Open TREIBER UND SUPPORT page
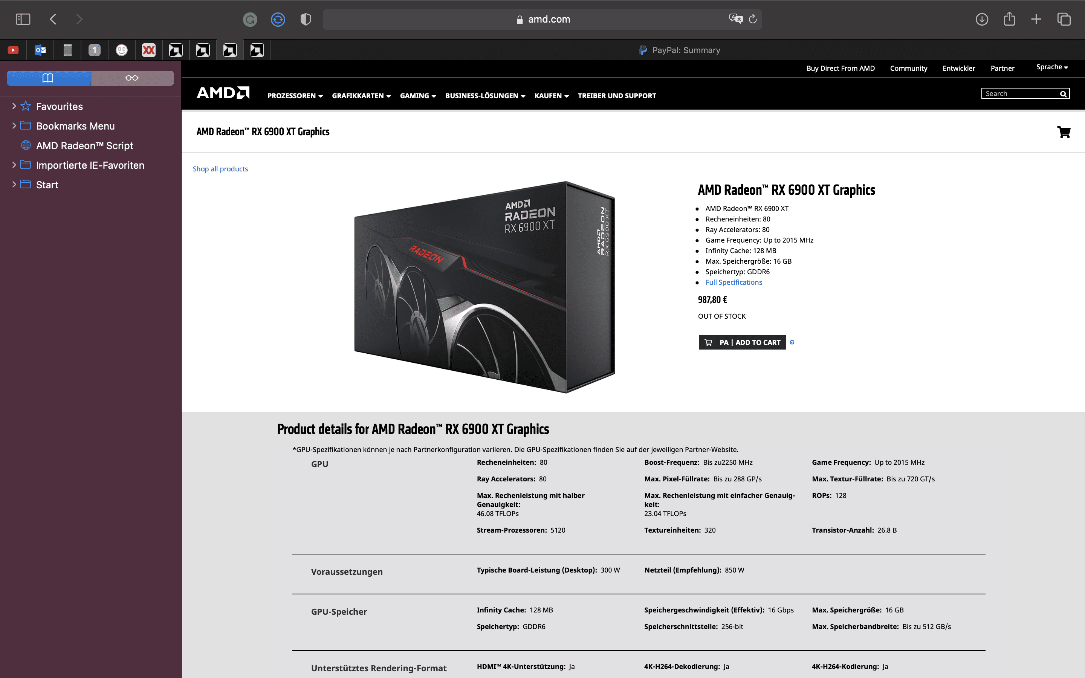The height and width of the screenshot is (678, 1085). 617,96
